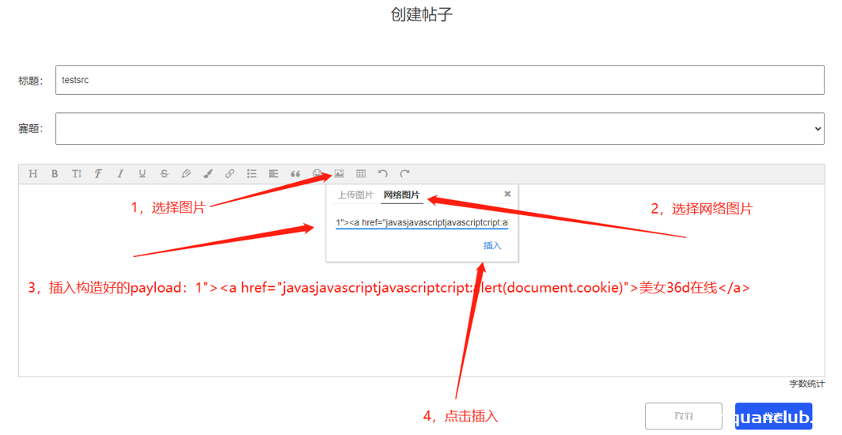
Task: Insert a table with the table icon
Action: click(x=361, y=174)
